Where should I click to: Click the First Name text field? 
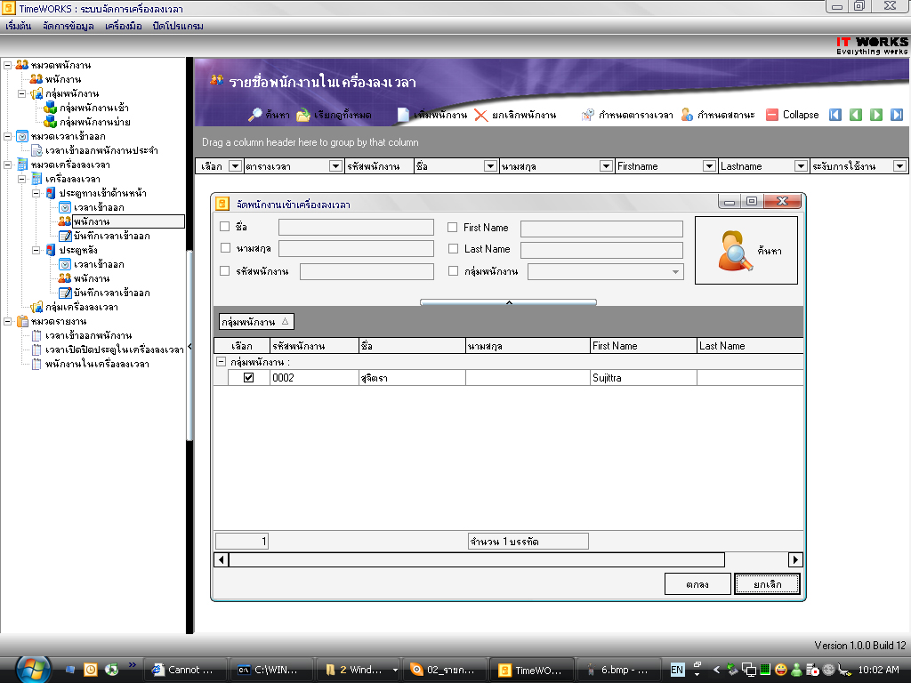tap(601, 229)
